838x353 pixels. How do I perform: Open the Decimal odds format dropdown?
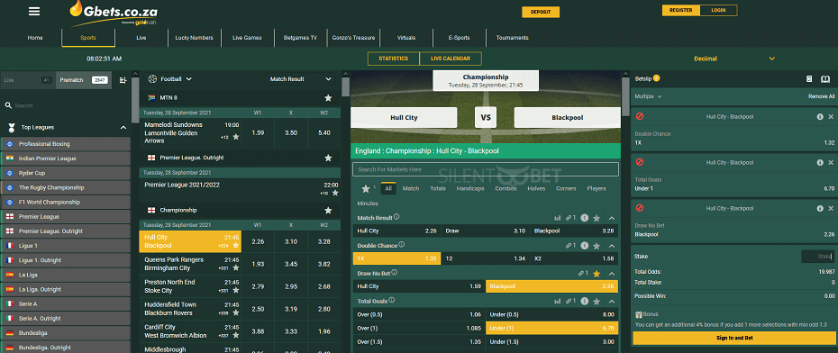pyautogui.click(x=734, y=59)
